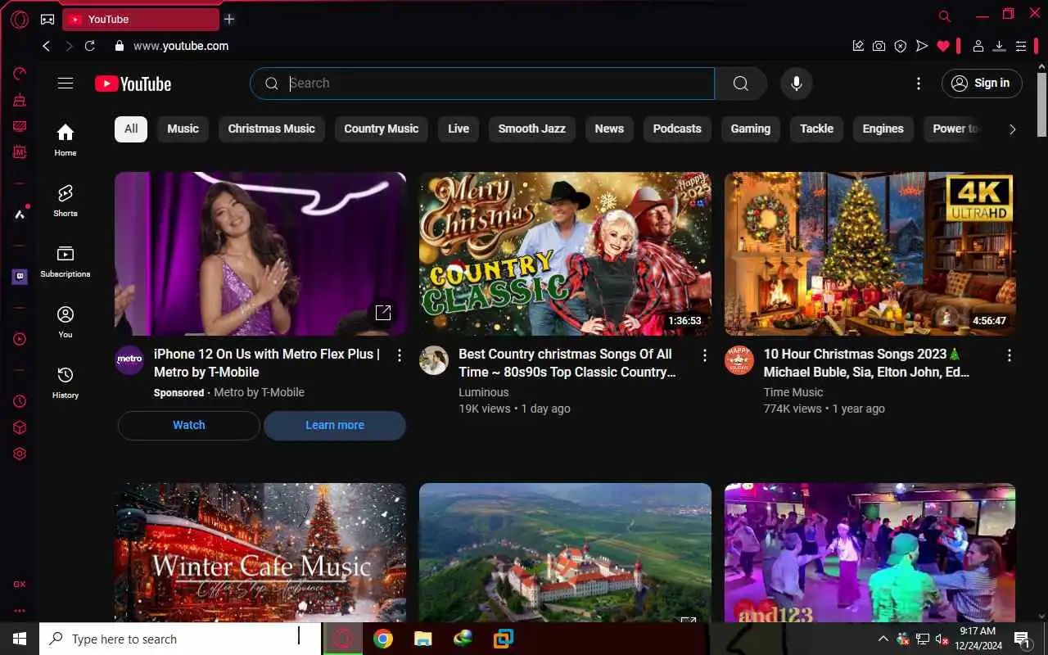Open YouTube settings three-dot menu
The image size is (1048, 655).
pyautogui.click(x=919, y=83)
